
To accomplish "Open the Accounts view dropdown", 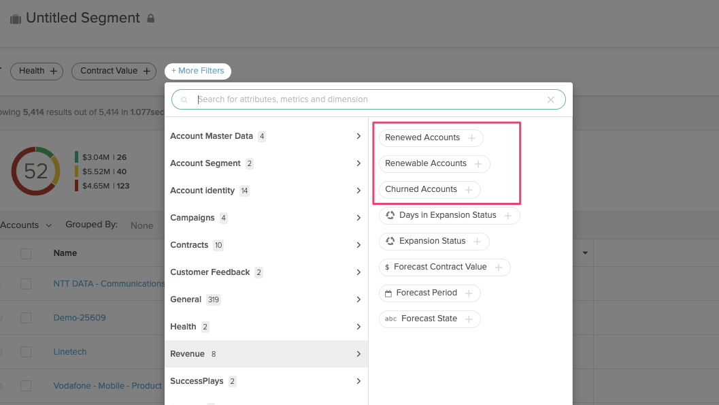I will (26, 225).
